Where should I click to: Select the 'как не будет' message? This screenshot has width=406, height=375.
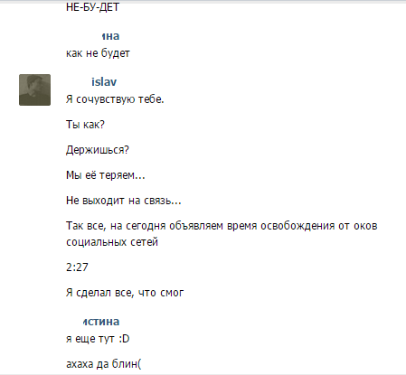[98, 53]
